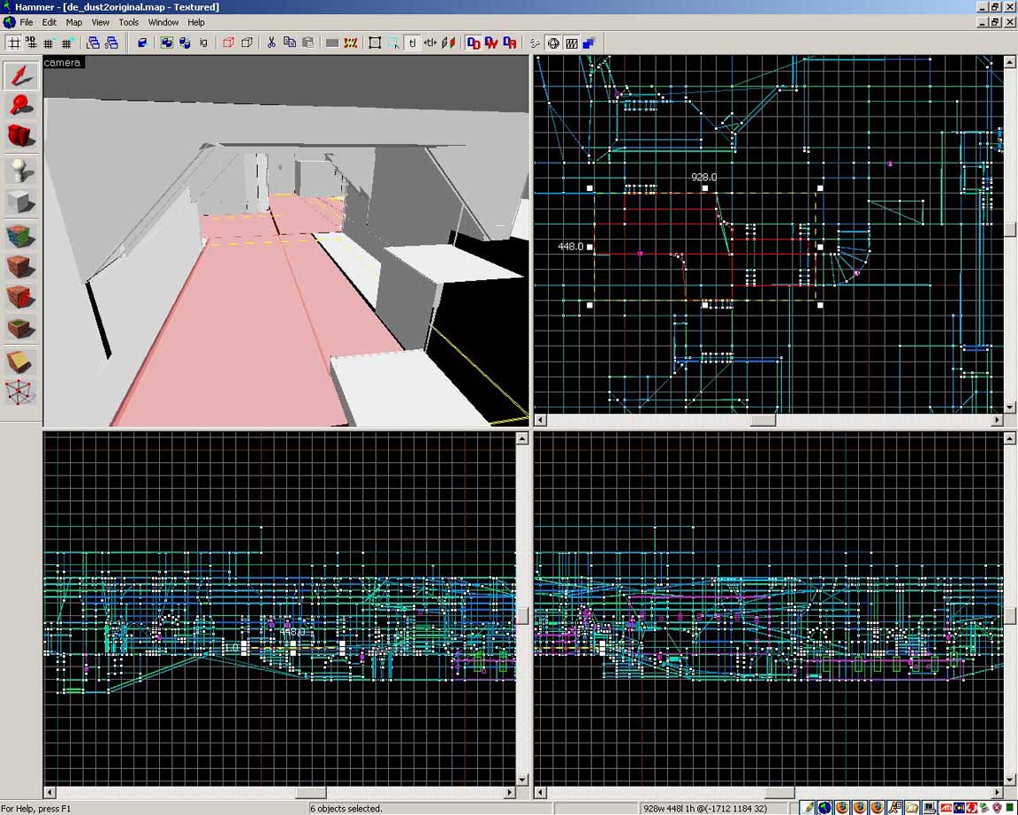Toggle texture lock (tl) button

pyautogui.click(x=412, y=42)
